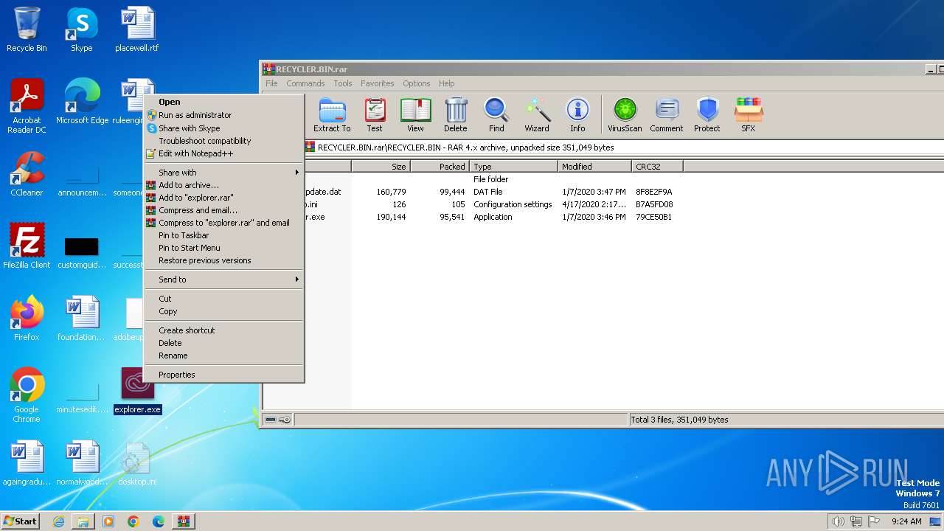
Task: Choose Pin to Start Menu
Action: (x=223, y=248)
